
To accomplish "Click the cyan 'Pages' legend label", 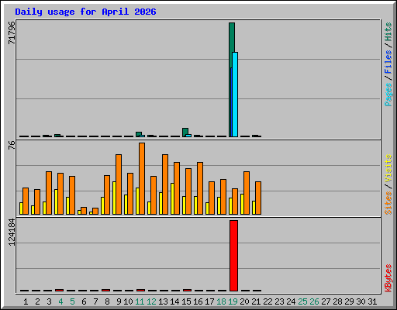I will 388,95.
